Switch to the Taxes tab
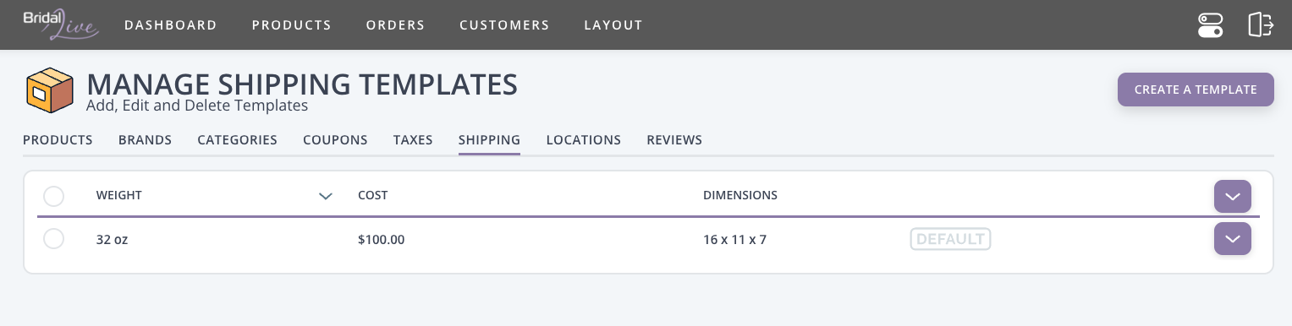The image size is (1292, 326). coord(413,140)
